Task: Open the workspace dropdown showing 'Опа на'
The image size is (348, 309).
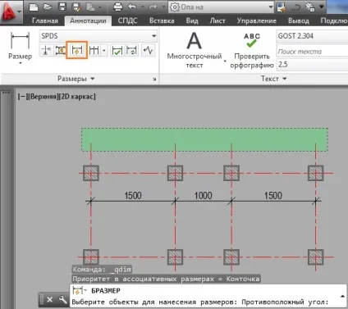Action: [221, 7]
